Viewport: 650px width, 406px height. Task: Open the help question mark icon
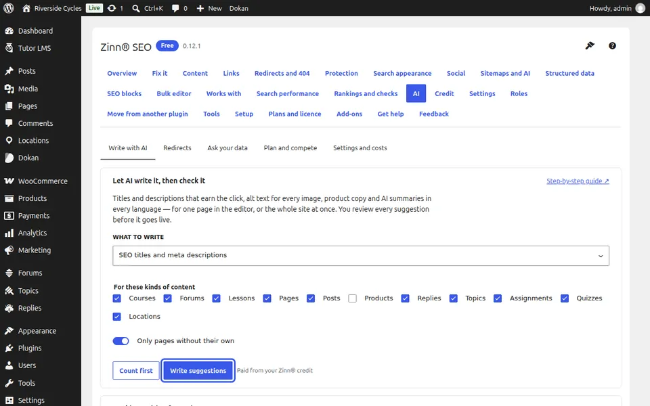pyautogui.click(x=612, y=46)
